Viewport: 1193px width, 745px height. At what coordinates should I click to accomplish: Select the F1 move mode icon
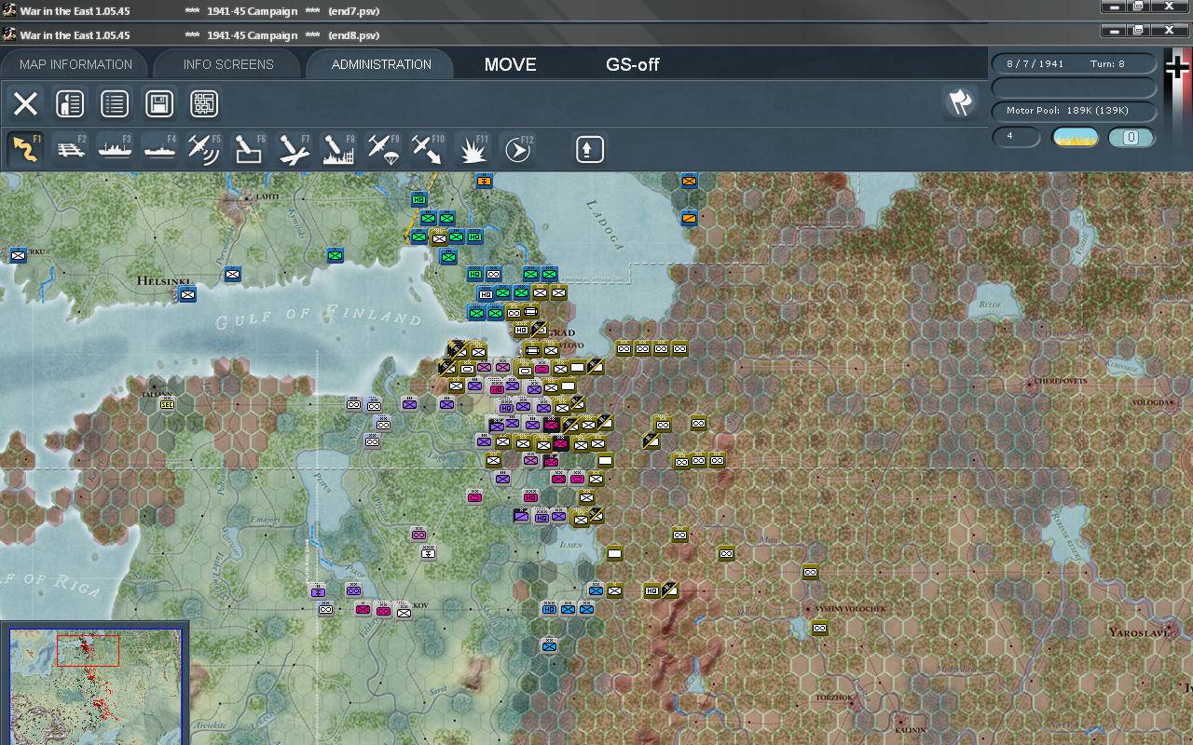[x=26, y=149]
